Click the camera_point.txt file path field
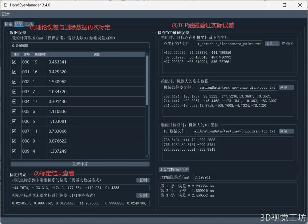This screenshot has height=224, width=308. pyautogui.click(x=230, y=44)
